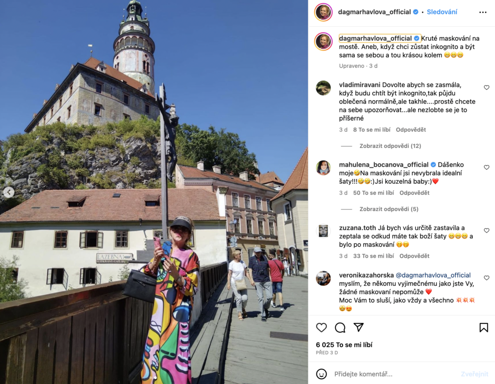Screen dimensions: 495x384
Task: Open veronikazahorska's profile avatar
Action: (x=323, y=278)
